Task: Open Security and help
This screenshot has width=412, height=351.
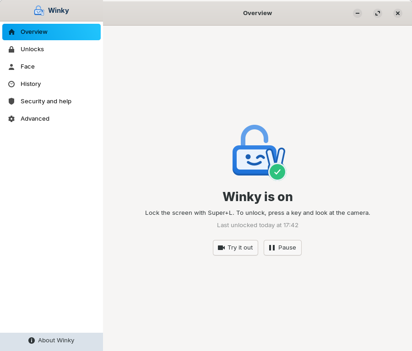Action: 51,101
